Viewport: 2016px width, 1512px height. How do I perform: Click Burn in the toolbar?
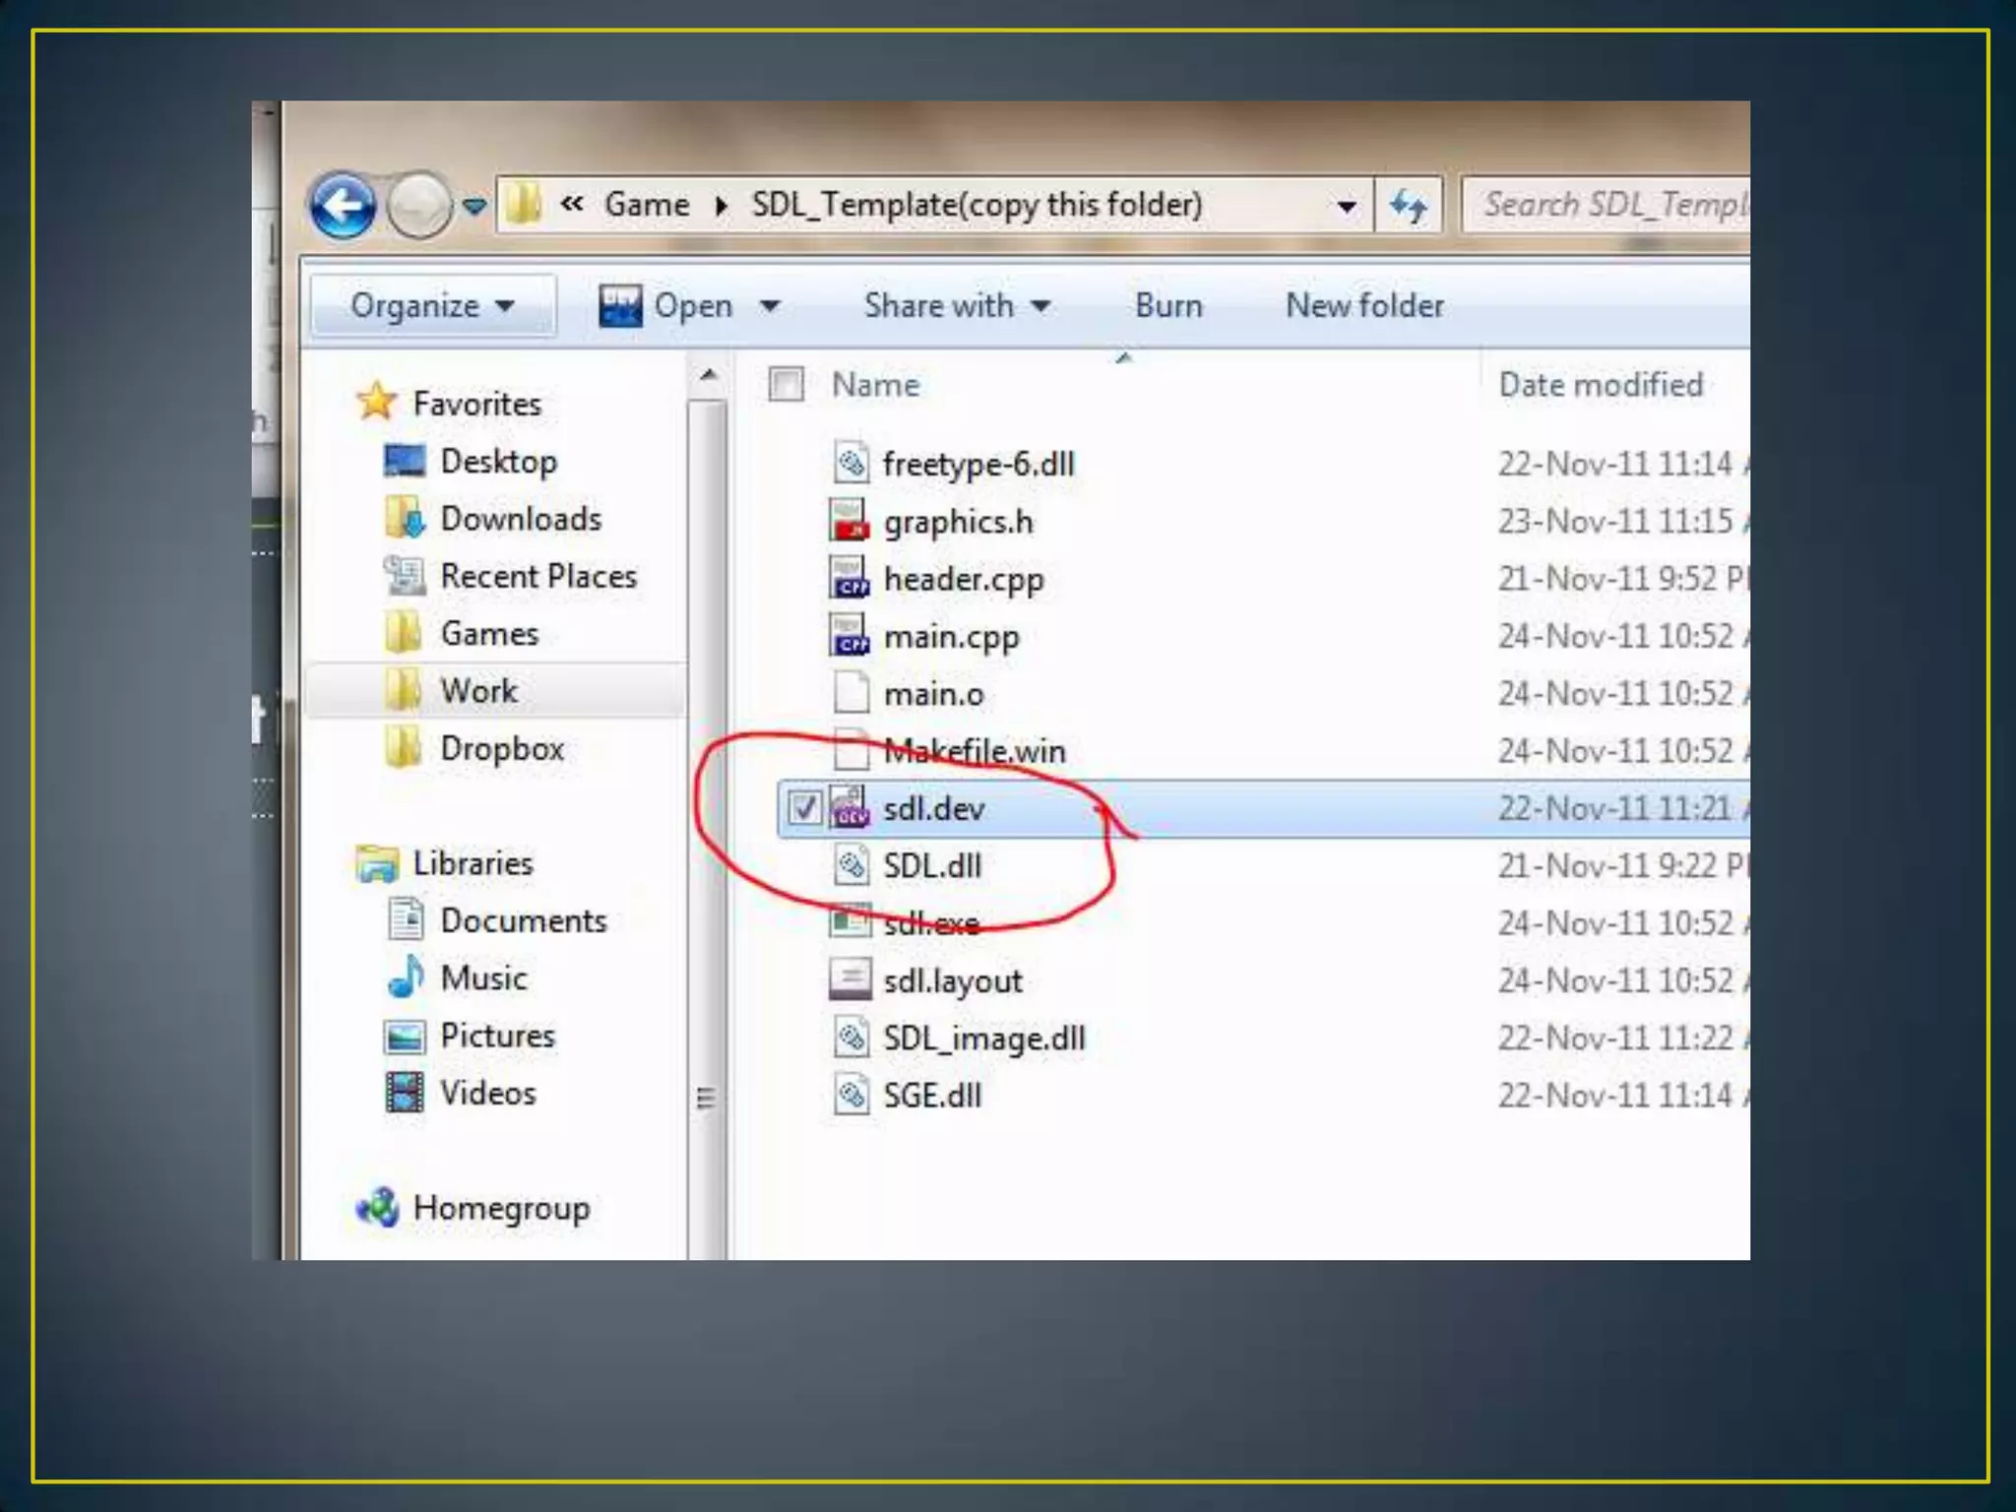click(1167, 306)
